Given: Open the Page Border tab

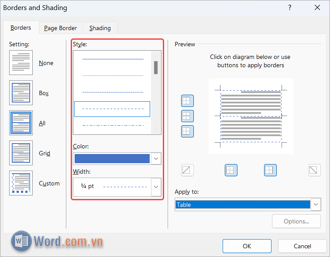Looking at the screenshot, I should 61,28.
